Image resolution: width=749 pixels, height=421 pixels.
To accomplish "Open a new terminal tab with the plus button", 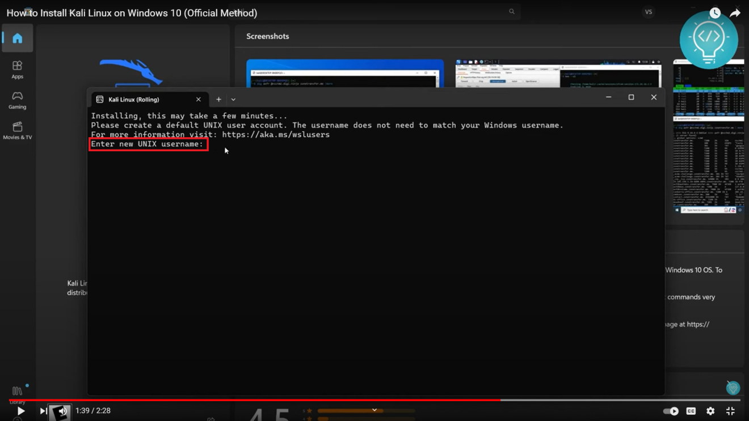I will click(218, 99).
